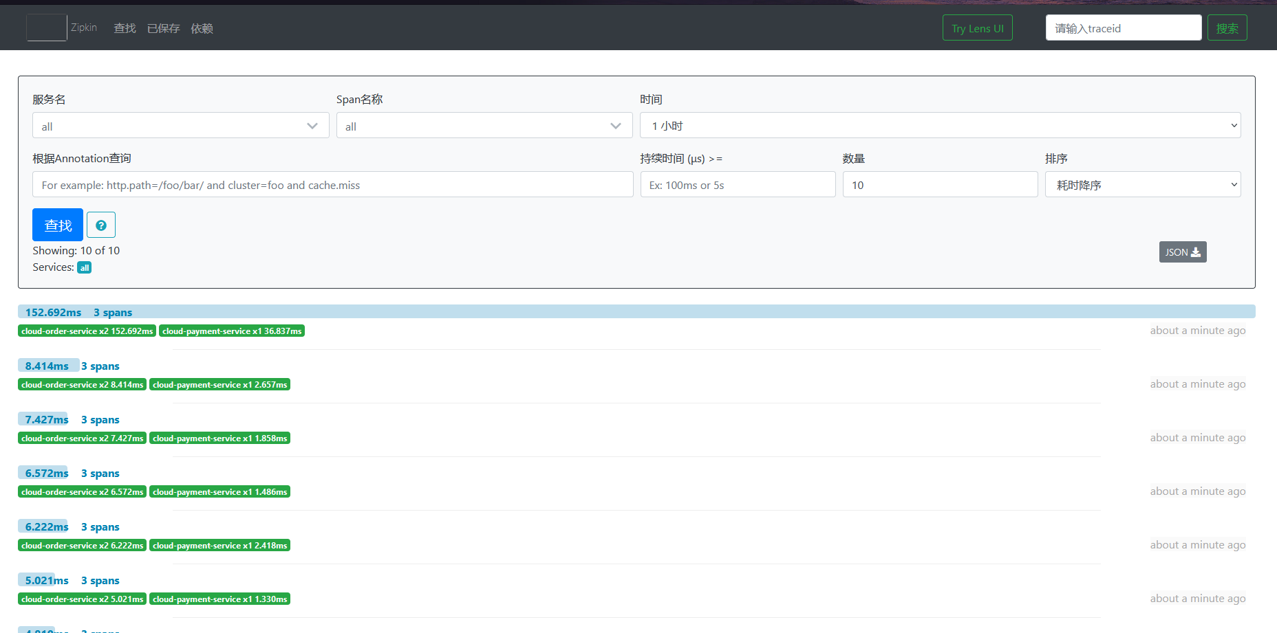Image resolution: width=1277 pixels, height=633 pixels.
Task: Download traces with the JSON button
Action: (1182, 252)
